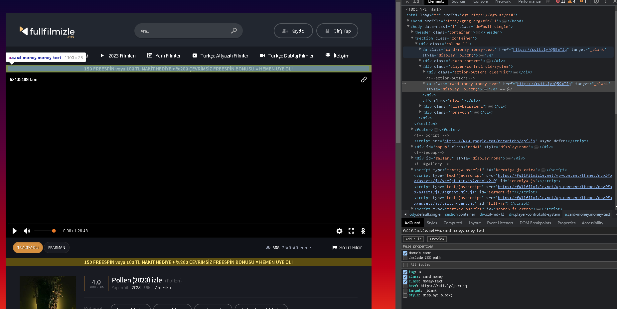Viewport: 617px width, 309px height.
Task: Enter fullscreen using the player icon
Action: (351, 231)
